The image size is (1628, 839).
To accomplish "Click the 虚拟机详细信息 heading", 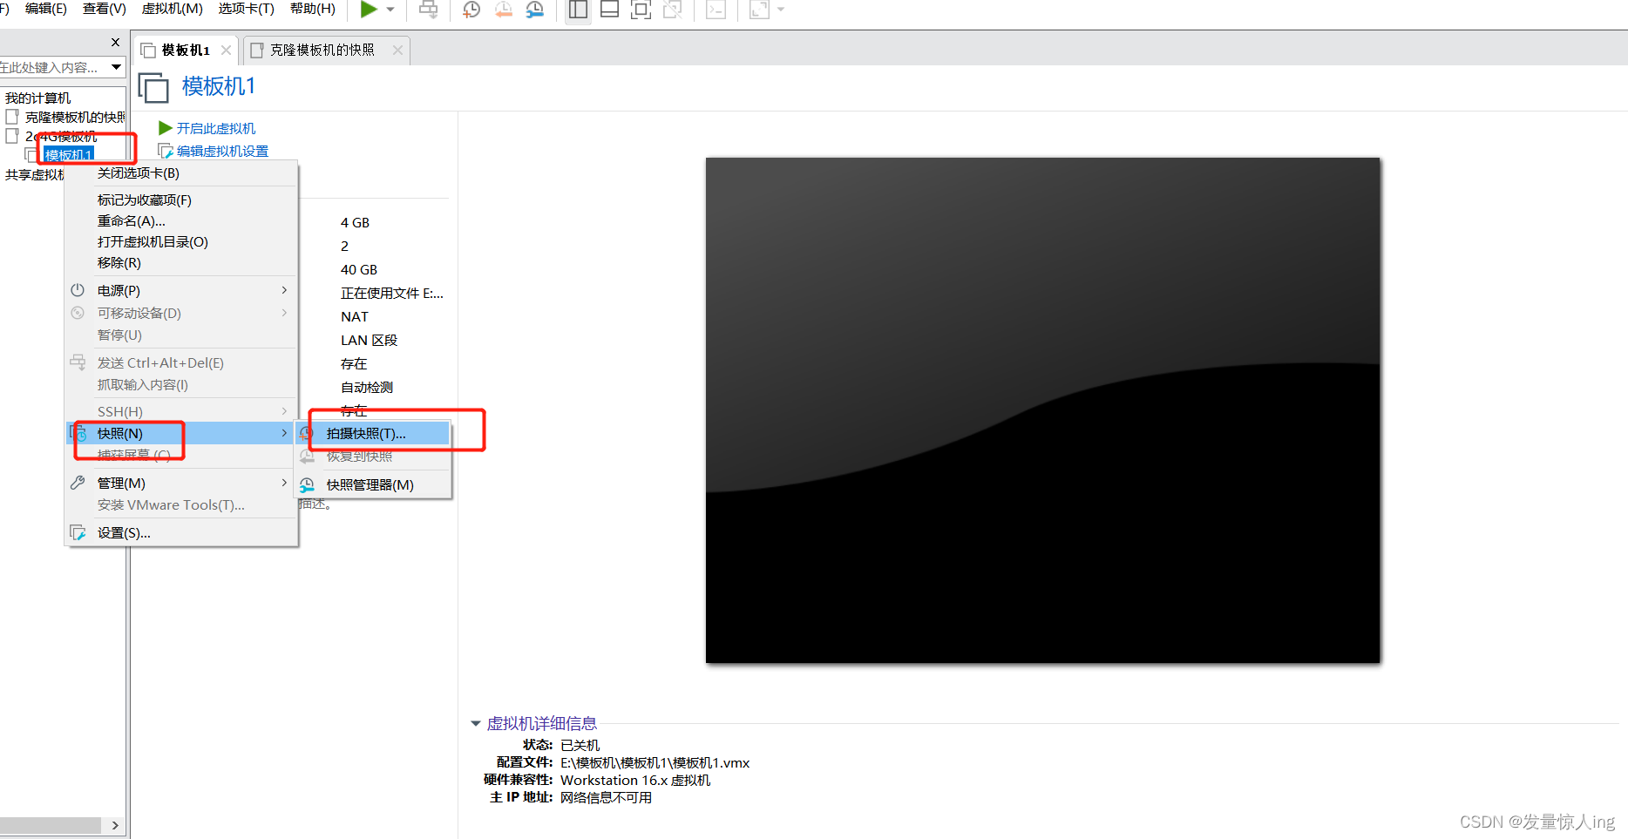I will coord(541,723).
